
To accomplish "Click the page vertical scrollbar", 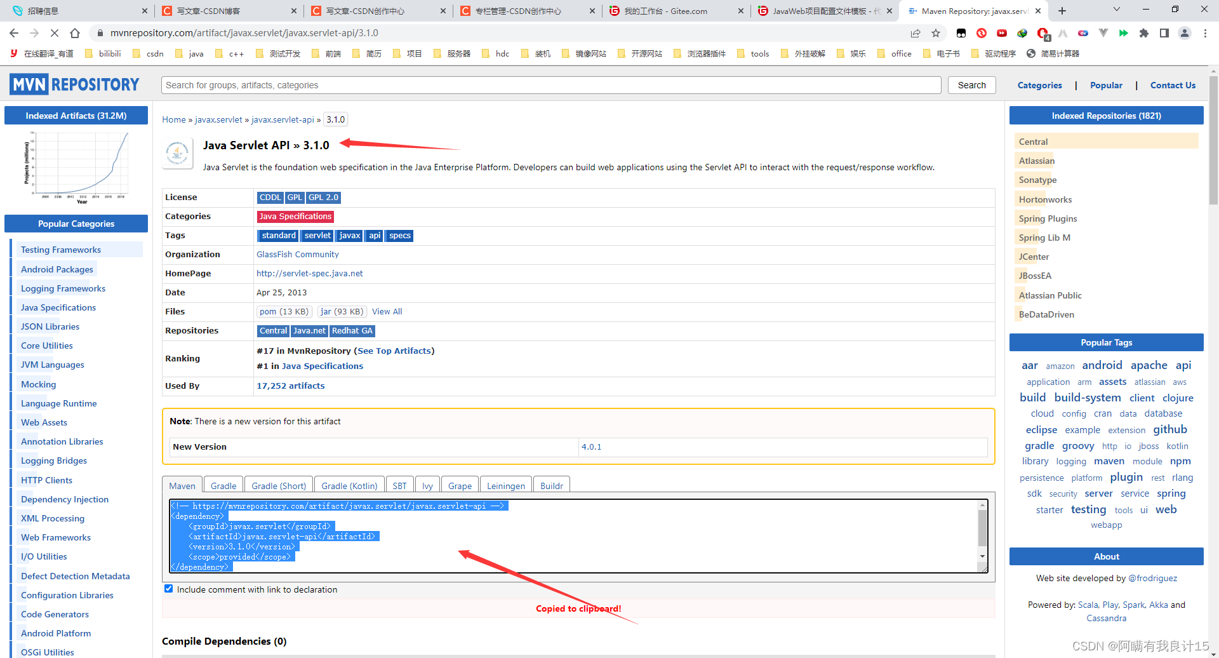I will coord(1213,140).
